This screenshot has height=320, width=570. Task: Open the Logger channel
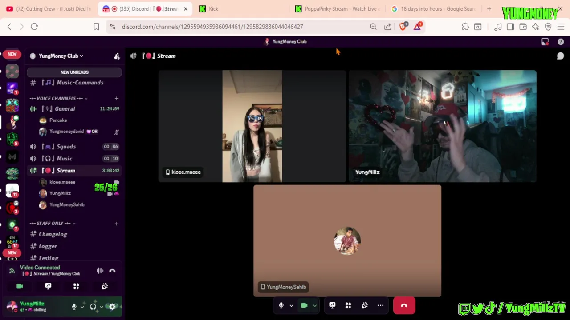pyautogui.click(x=74, y=246)
